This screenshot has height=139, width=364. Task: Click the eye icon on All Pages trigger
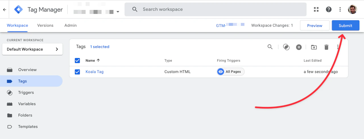(x=221, y=72)
